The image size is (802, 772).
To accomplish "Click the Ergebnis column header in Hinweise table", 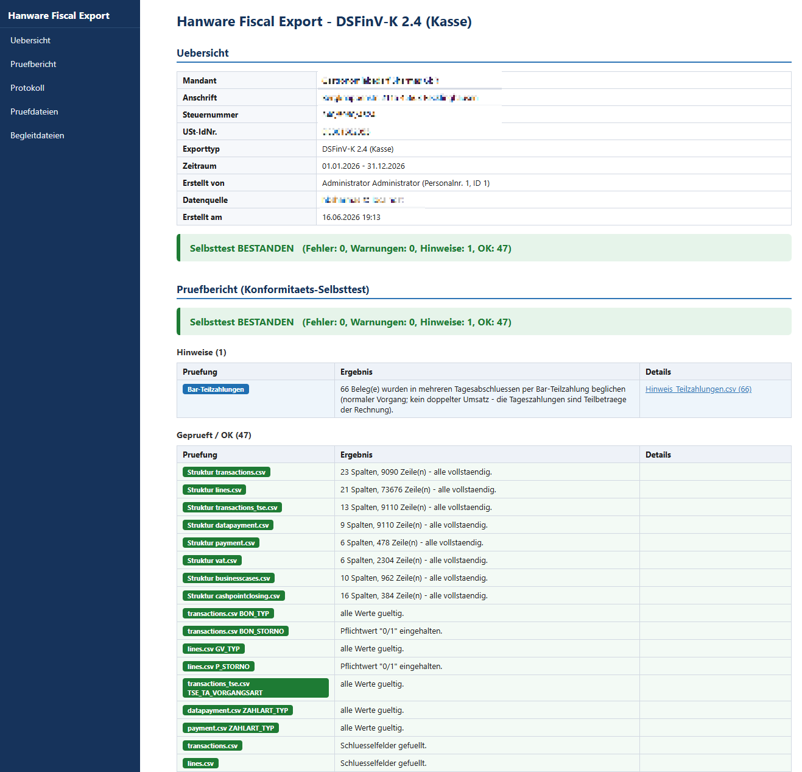I will tap(356, 372).
